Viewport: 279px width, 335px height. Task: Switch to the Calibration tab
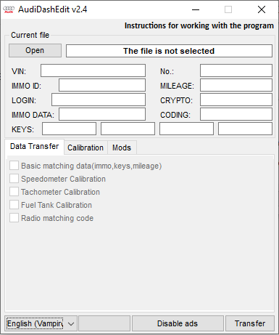click(86, 148)
